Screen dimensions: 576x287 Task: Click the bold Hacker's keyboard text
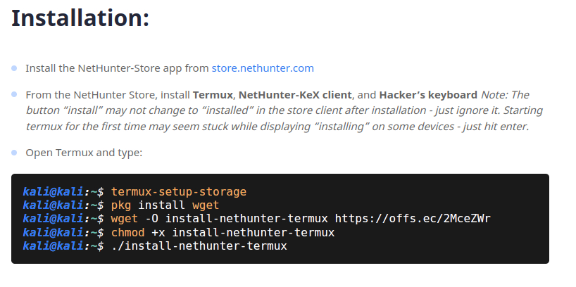tap(428, 95)
